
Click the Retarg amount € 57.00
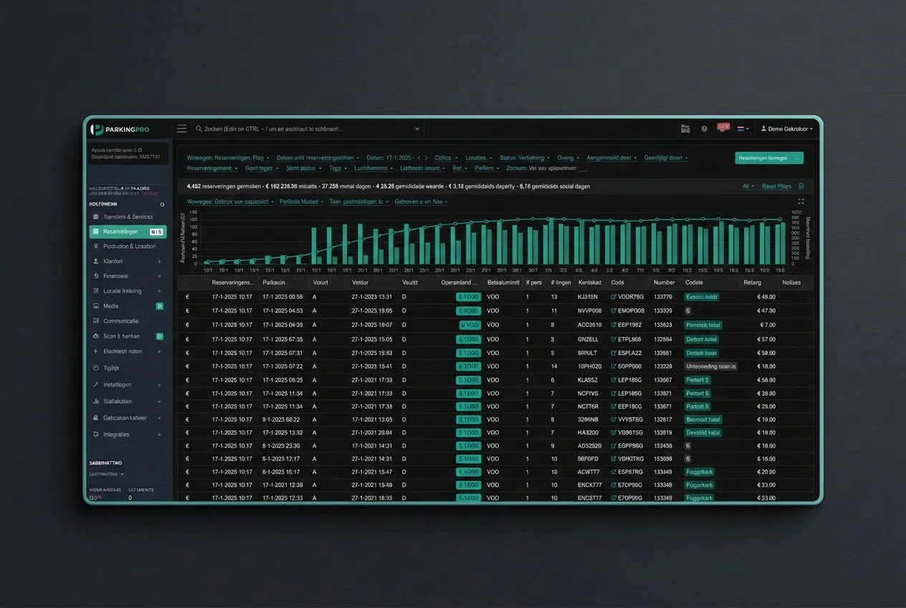click(766, 339)
